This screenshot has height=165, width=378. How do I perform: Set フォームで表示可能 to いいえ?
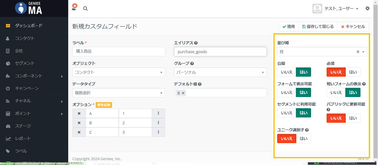[x=286, y=92]
